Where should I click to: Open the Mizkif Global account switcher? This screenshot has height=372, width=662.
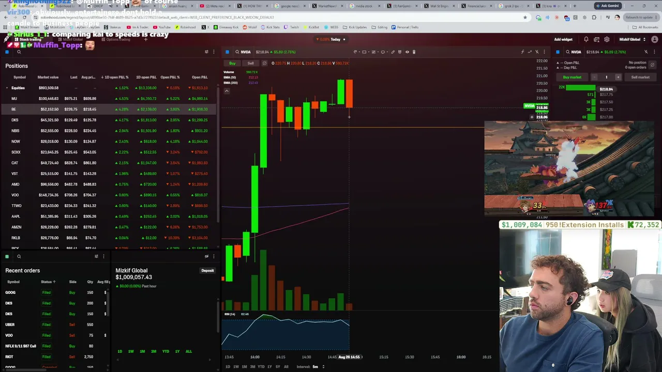pyautogui.click(x=633, y=39)
